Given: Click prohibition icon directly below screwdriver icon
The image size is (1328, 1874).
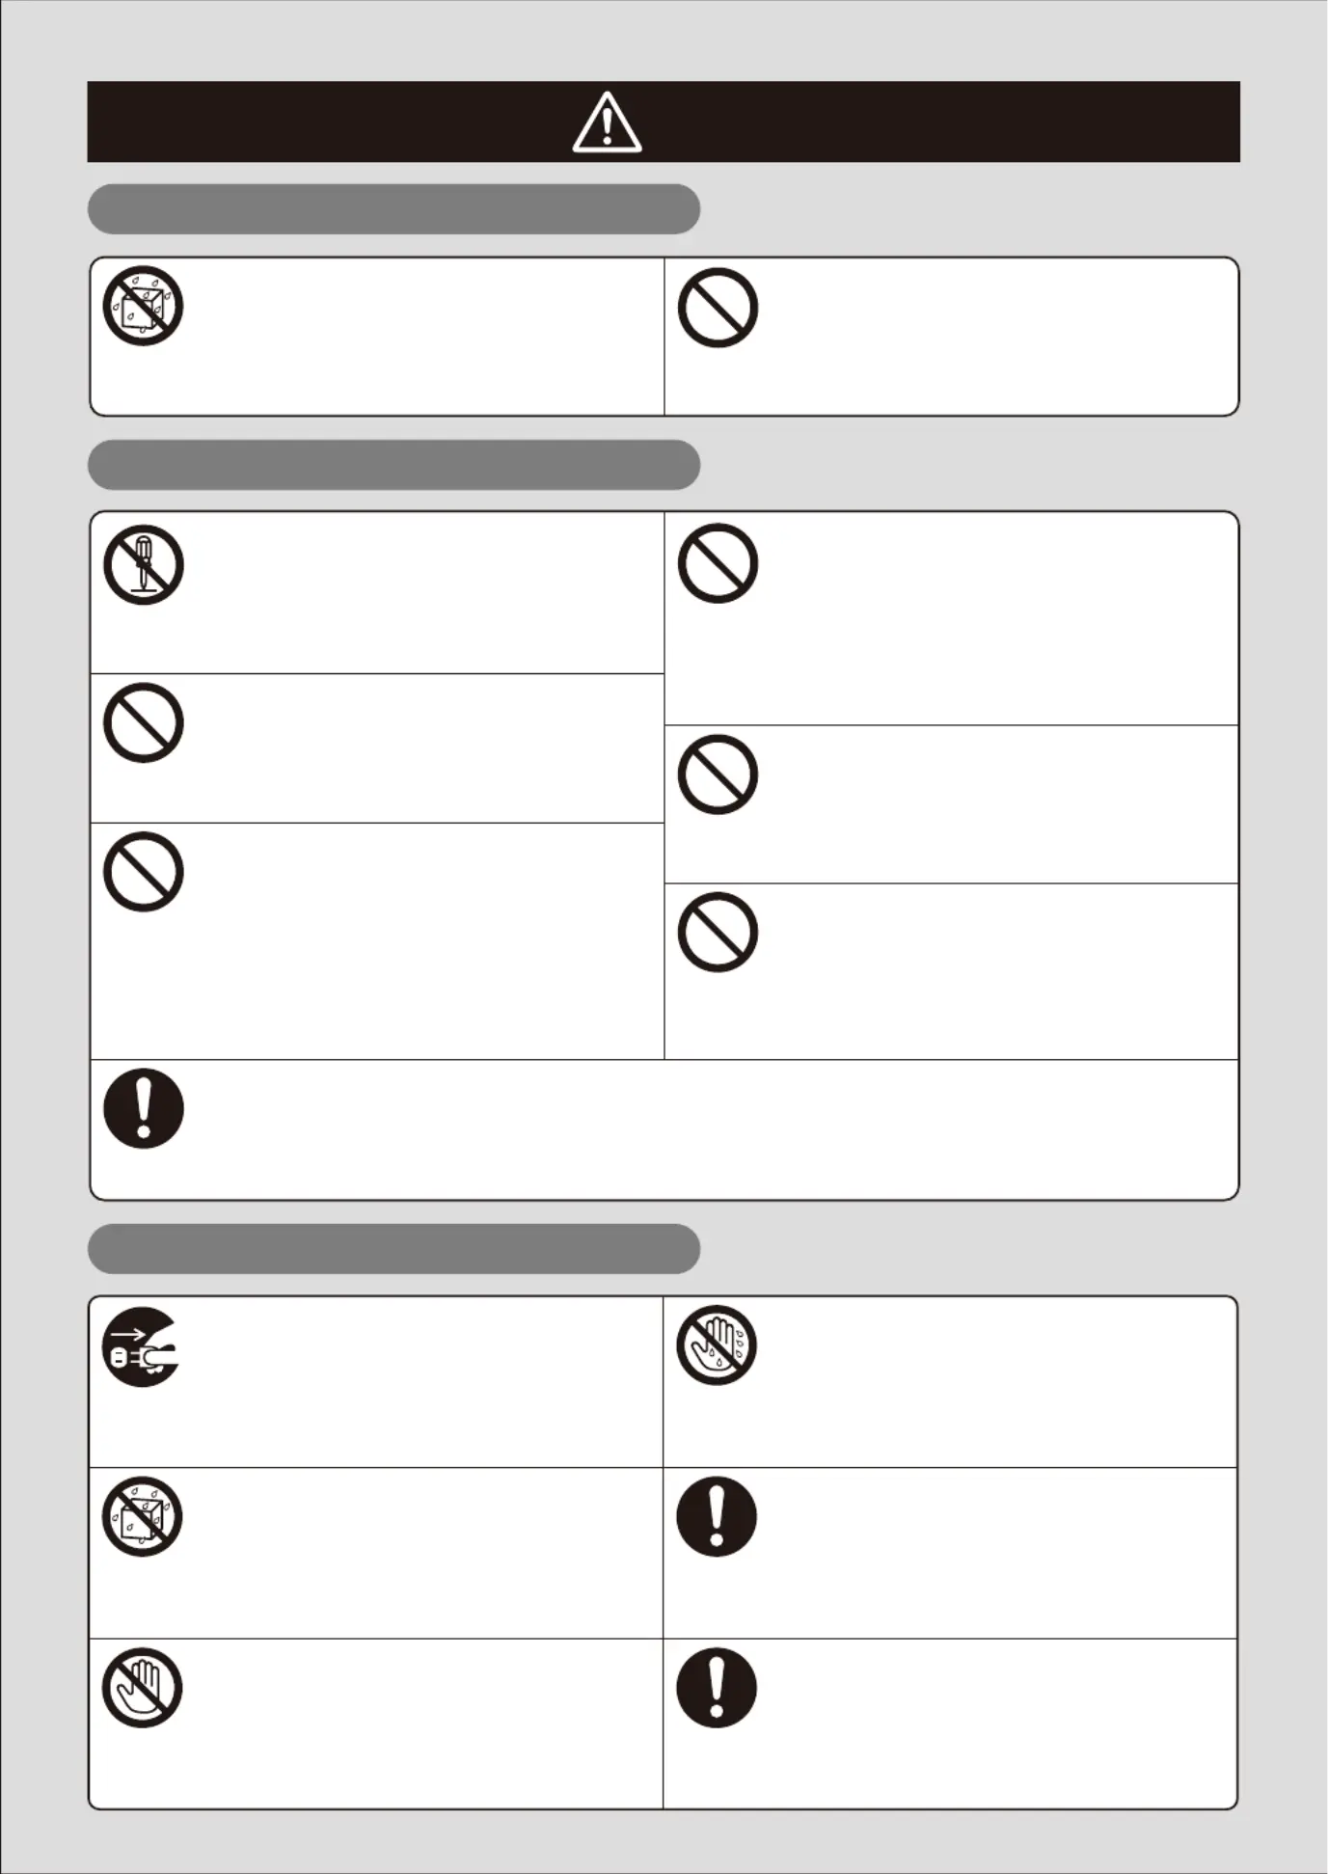Looking at the screenshot, I should tap(144, 722).
